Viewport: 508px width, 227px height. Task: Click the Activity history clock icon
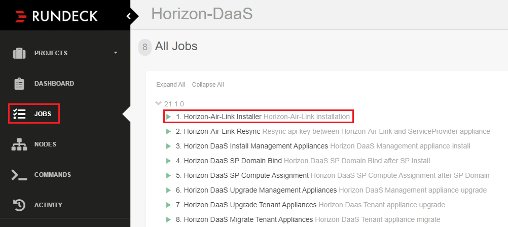(x=19, y=205)
